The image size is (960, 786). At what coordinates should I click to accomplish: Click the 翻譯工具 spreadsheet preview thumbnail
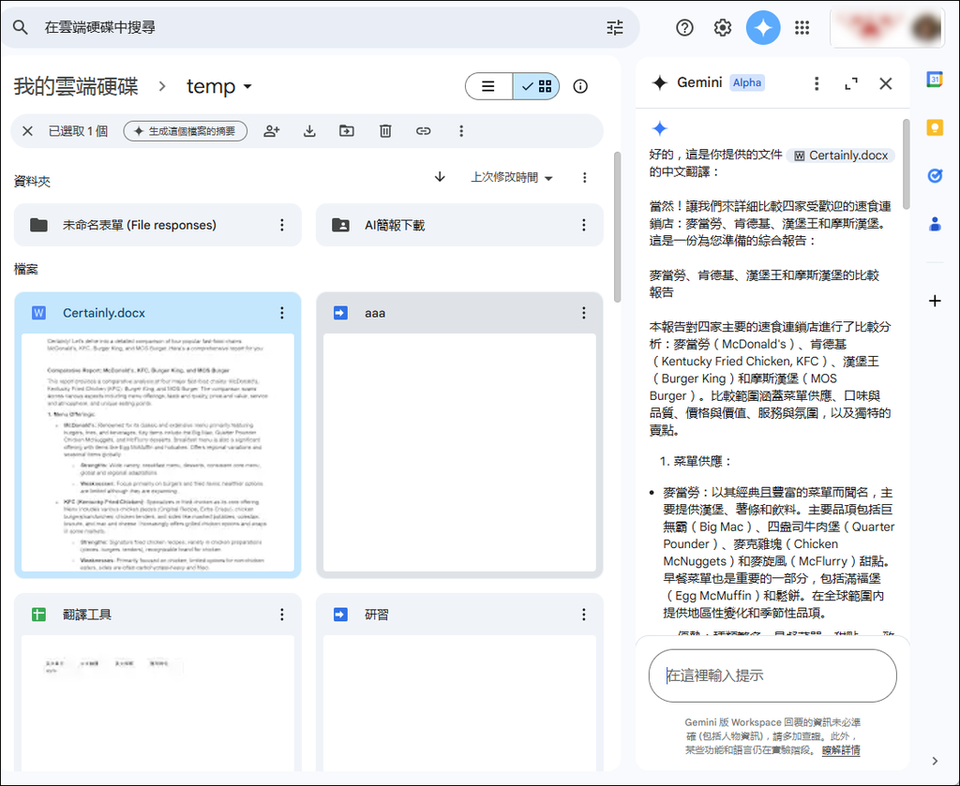pos(157,704)
